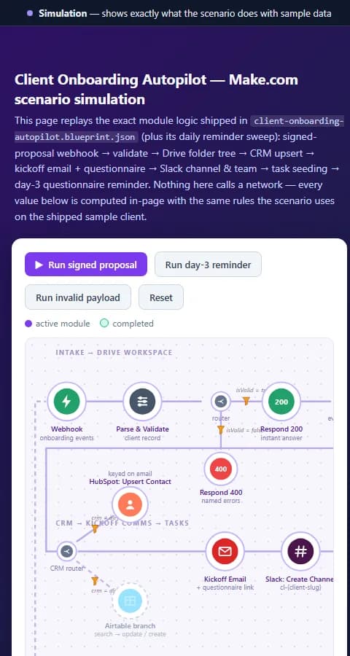Select the HubSpot Upsert Contact module icon

(x=131, y=504)
